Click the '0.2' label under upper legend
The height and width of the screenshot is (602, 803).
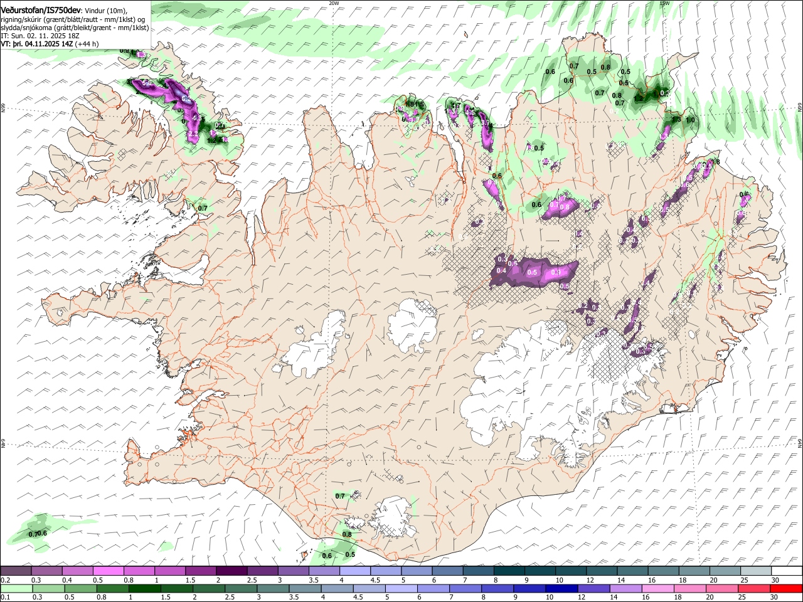click(5, 580)
